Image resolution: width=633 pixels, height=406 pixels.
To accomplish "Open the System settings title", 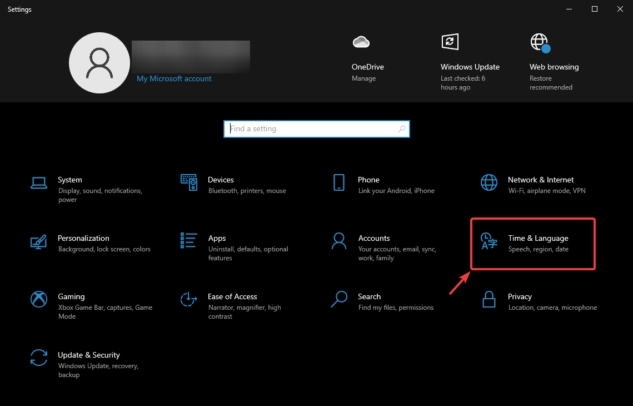I will point(70,180).
